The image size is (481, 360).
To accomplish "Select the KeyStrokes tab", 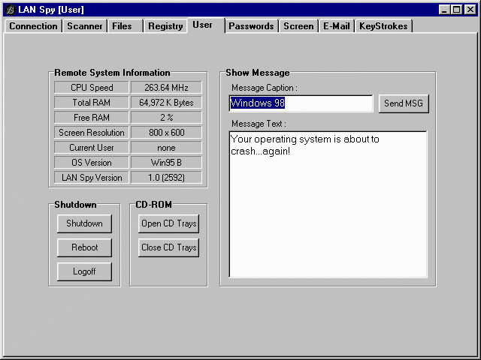I will [383, 26].
